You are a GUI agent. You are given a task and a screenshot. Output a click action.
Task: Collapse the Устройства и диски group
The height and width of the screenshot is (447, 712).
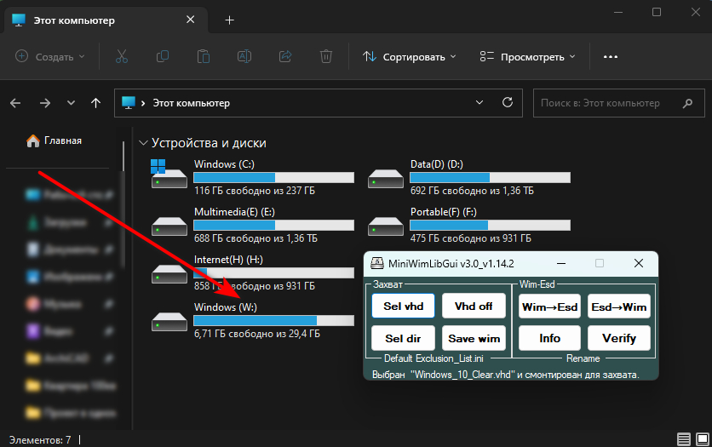(143, 143)
